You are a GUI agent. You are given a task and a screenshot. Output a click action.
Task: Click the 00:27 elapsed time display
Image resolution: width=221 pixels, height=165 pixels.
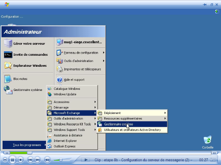[x=204, y=160]
